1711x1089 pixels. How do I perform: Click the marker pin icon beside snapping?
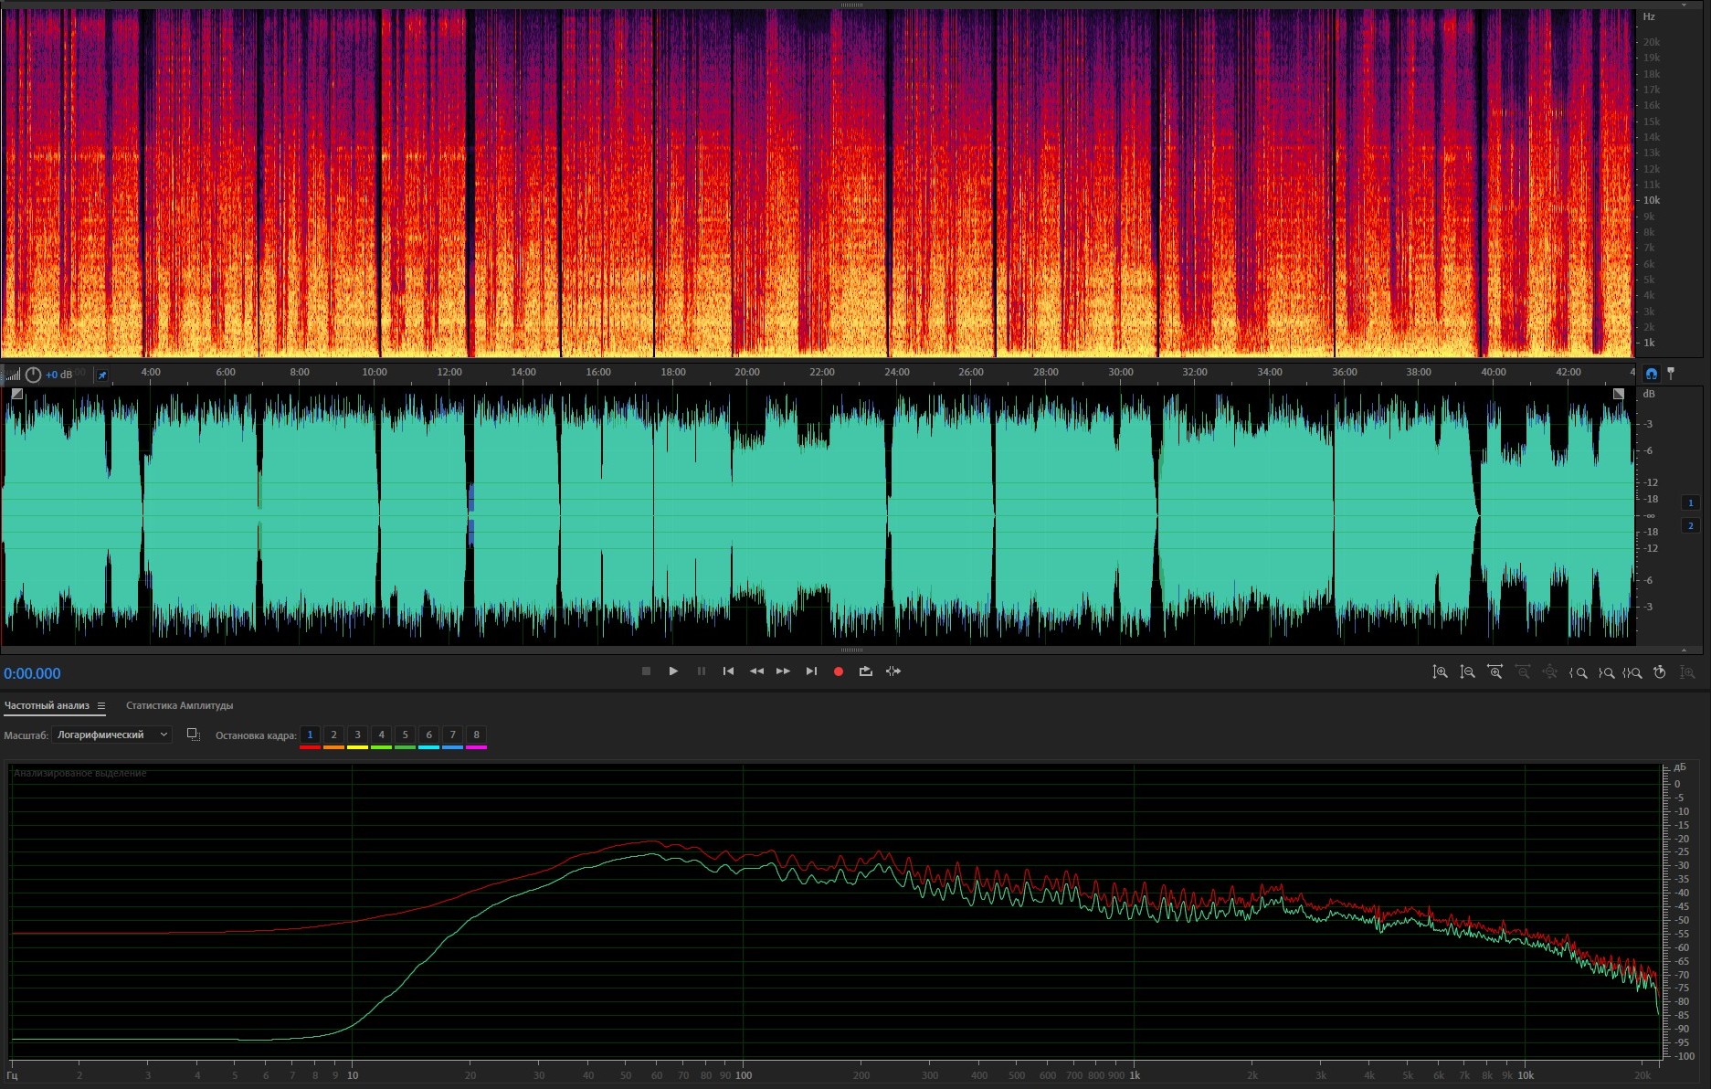[1671, 374]
